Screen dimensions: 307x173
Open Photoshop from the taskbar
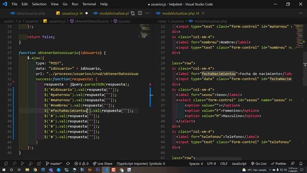[x=98, y=170]
